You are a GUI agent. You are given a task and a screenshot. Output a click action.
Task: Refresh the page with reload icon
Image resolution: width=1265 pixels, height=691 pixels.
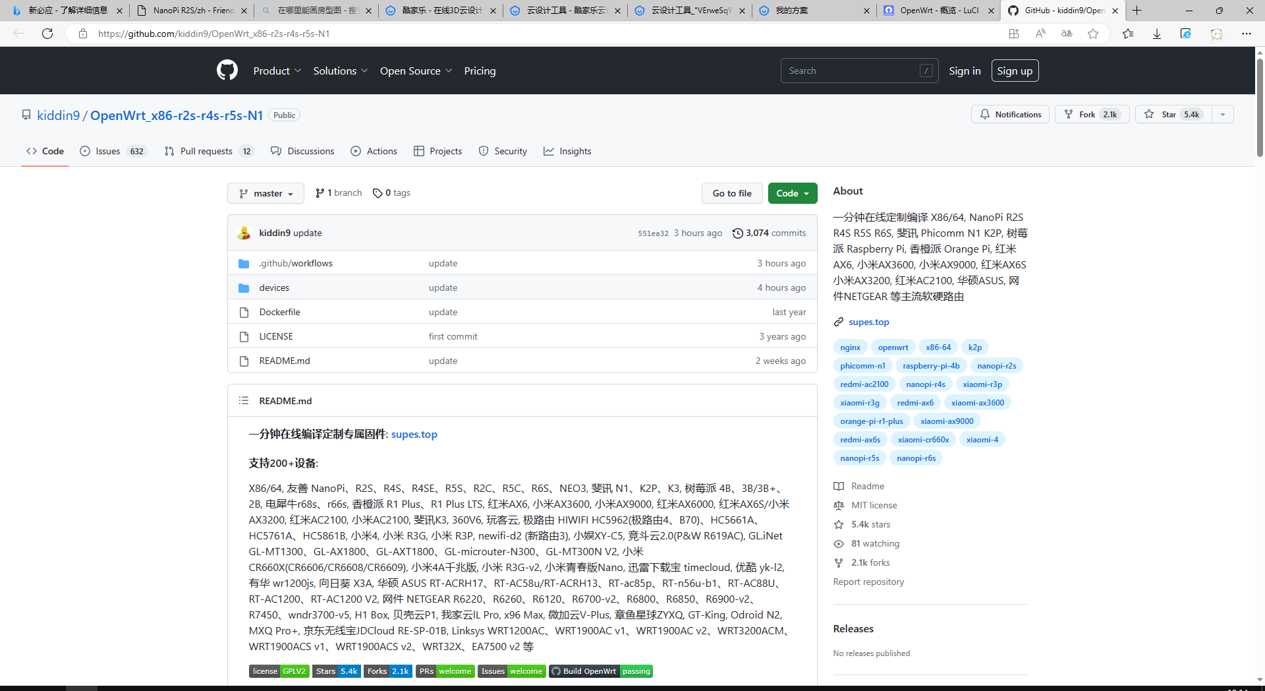click(x=47, y=34)
